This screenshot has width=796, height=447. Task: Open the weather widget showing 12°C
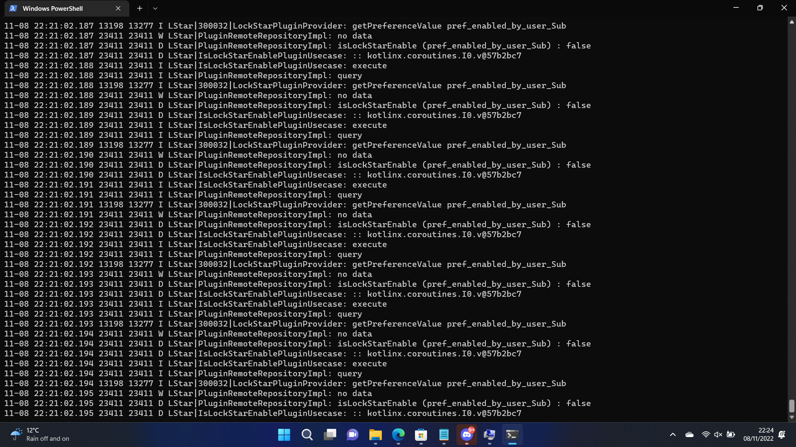coord(40,435)
